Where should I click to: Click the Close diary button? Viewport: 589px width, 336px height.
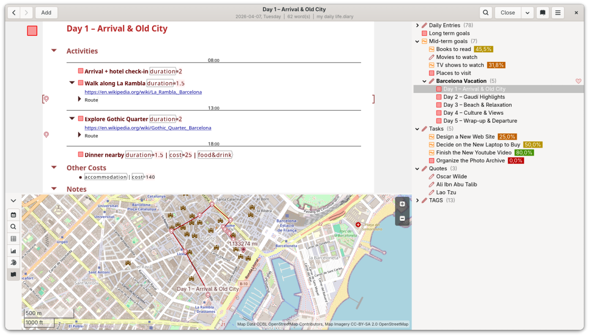click(508, 13)
